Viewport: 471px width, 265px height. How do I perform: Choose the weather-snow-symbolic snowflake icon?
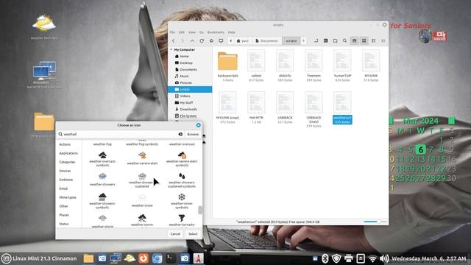(182, 197)
